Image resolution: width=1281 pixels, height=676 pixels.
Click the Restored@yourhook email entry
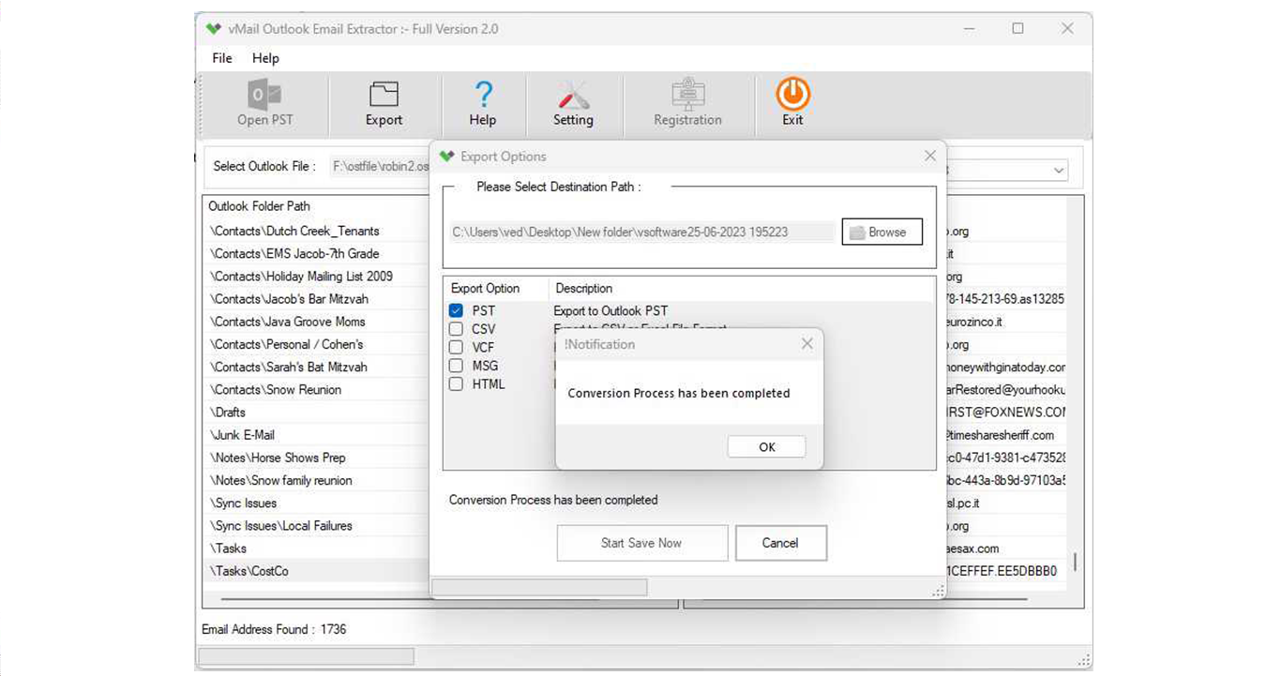pos(1006,389)
